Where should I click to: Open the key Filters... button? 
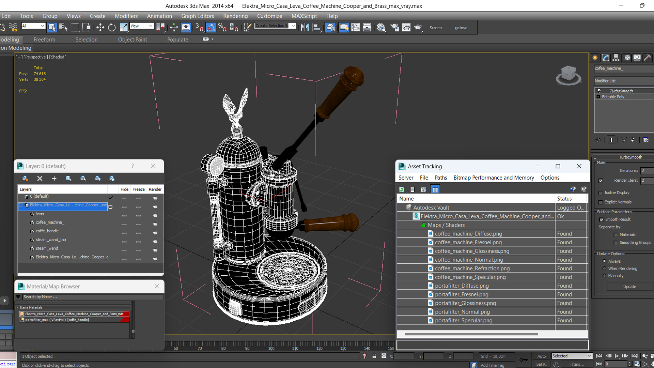click(577, 364)
